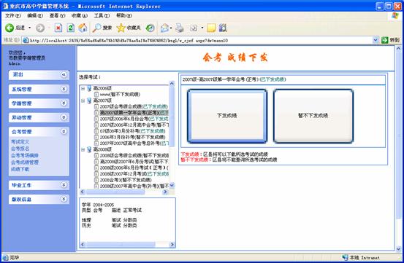Collapse the 高2007级 tree node
404x263 pixels.
[83, 101]
